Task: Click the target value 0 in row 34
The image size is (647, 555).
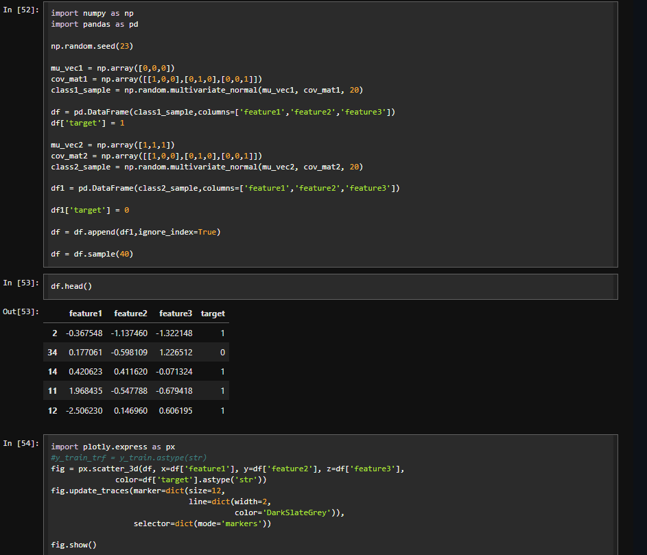Action: pos(222,353)
